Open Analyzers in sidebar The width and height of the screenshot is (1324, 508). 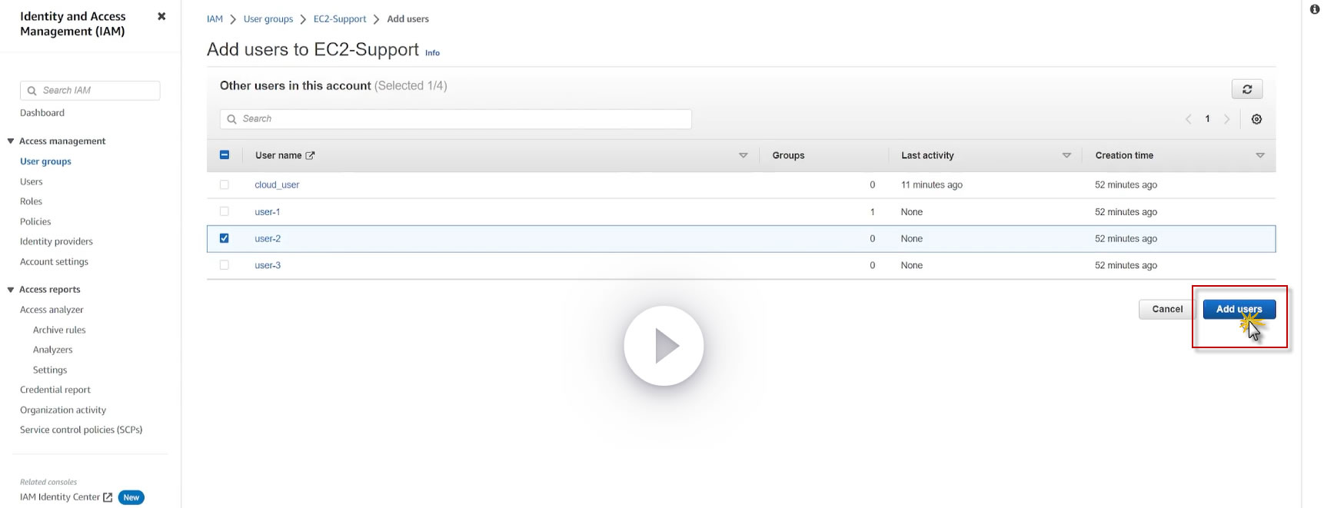(x=52, y=350)
